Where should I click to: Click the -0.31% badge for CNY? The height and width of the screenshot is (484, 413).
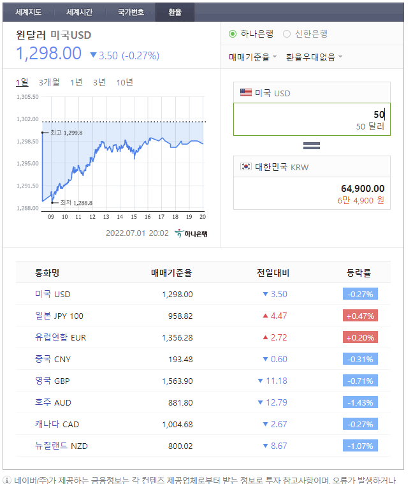(360, 359)
